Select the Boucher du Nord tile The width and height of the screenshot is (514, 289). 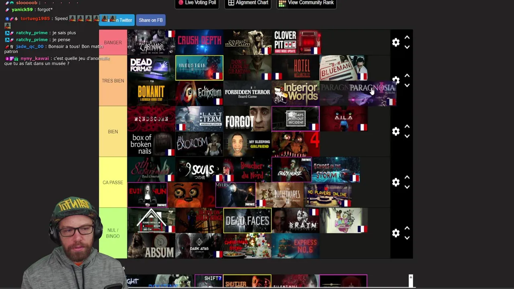(247, 170)
